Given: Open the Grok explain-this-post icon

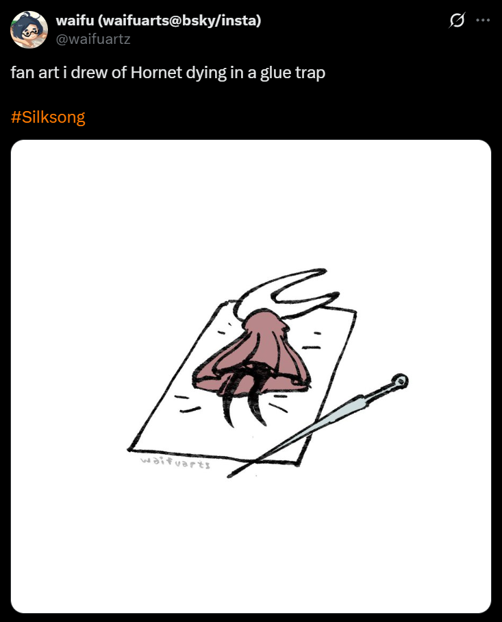Looking at the screenshot, I should click(456, 20).
